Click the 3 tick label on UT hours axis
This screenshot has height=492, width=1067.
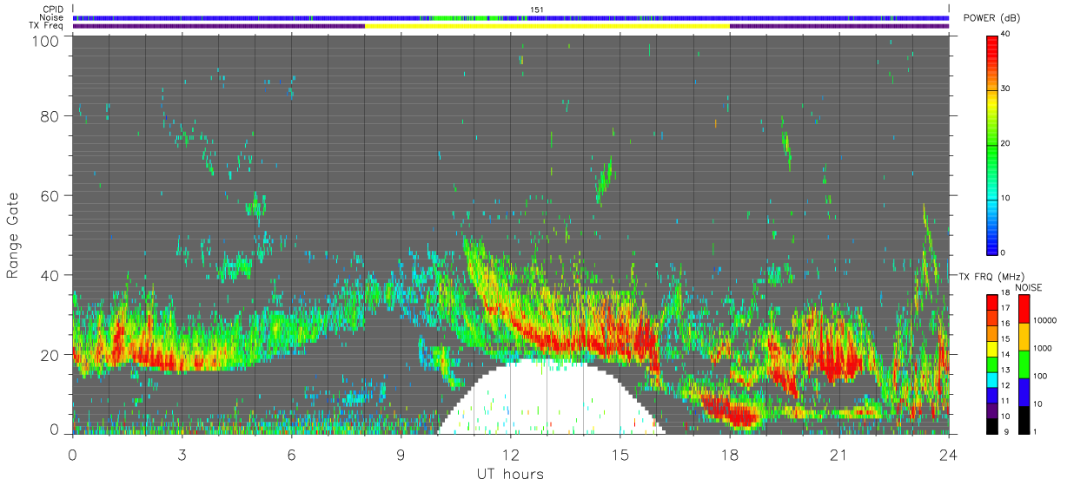coord(182,454)
